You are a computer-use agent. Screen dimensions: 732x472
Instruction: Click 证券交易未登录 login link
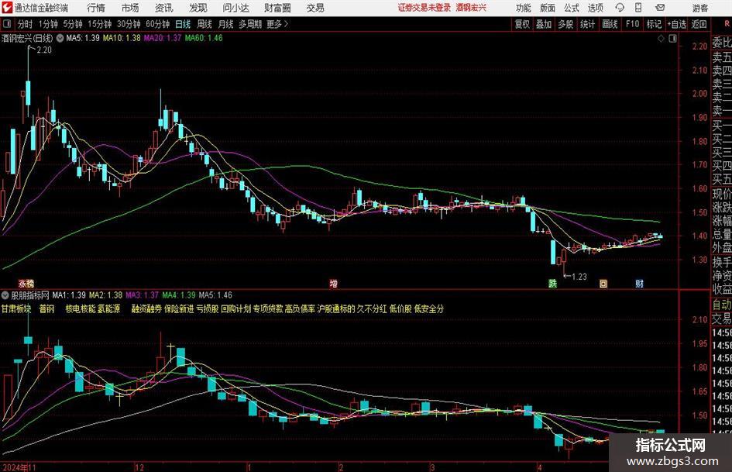[424, 8]
